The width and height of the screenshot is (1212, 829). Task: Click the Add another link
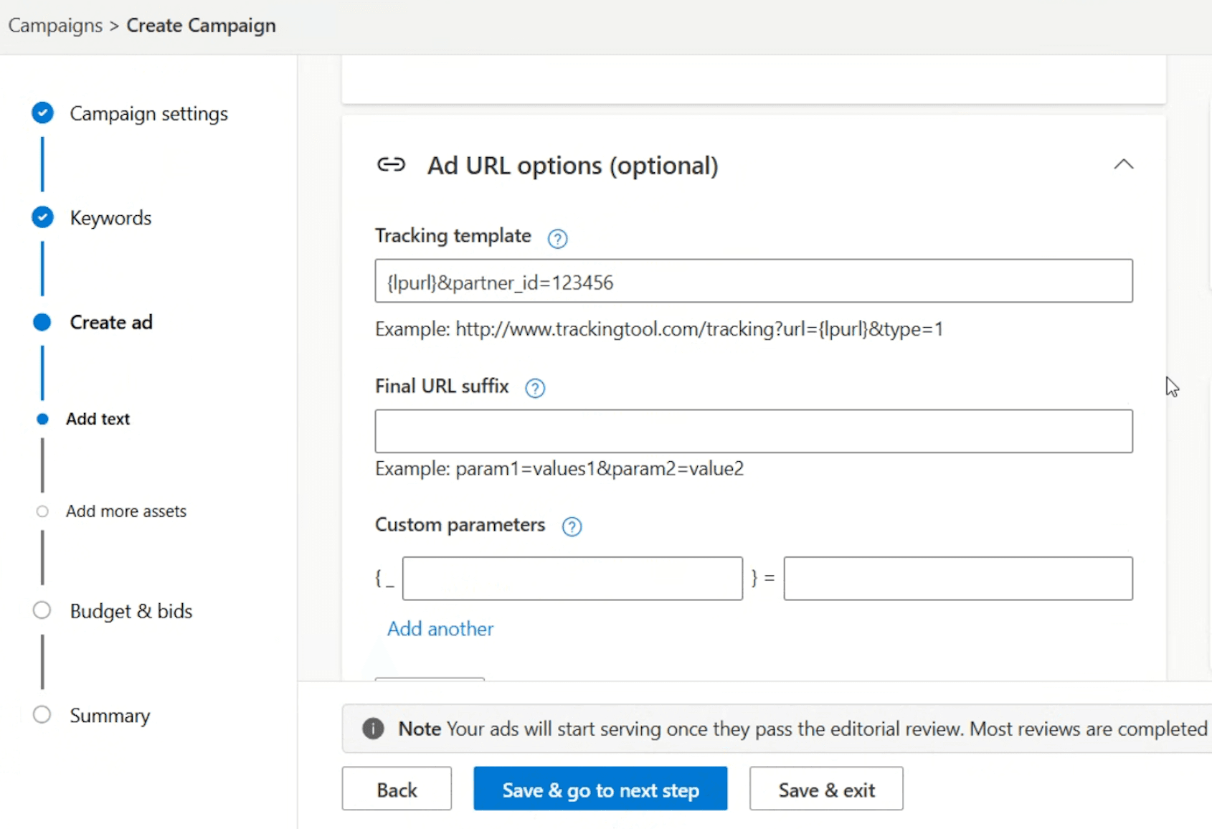[x=440, y=628]
